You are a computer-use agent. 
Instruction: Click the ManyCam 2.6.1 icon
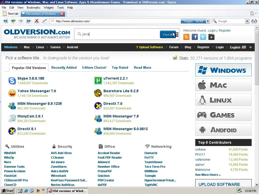pos(12,118)
